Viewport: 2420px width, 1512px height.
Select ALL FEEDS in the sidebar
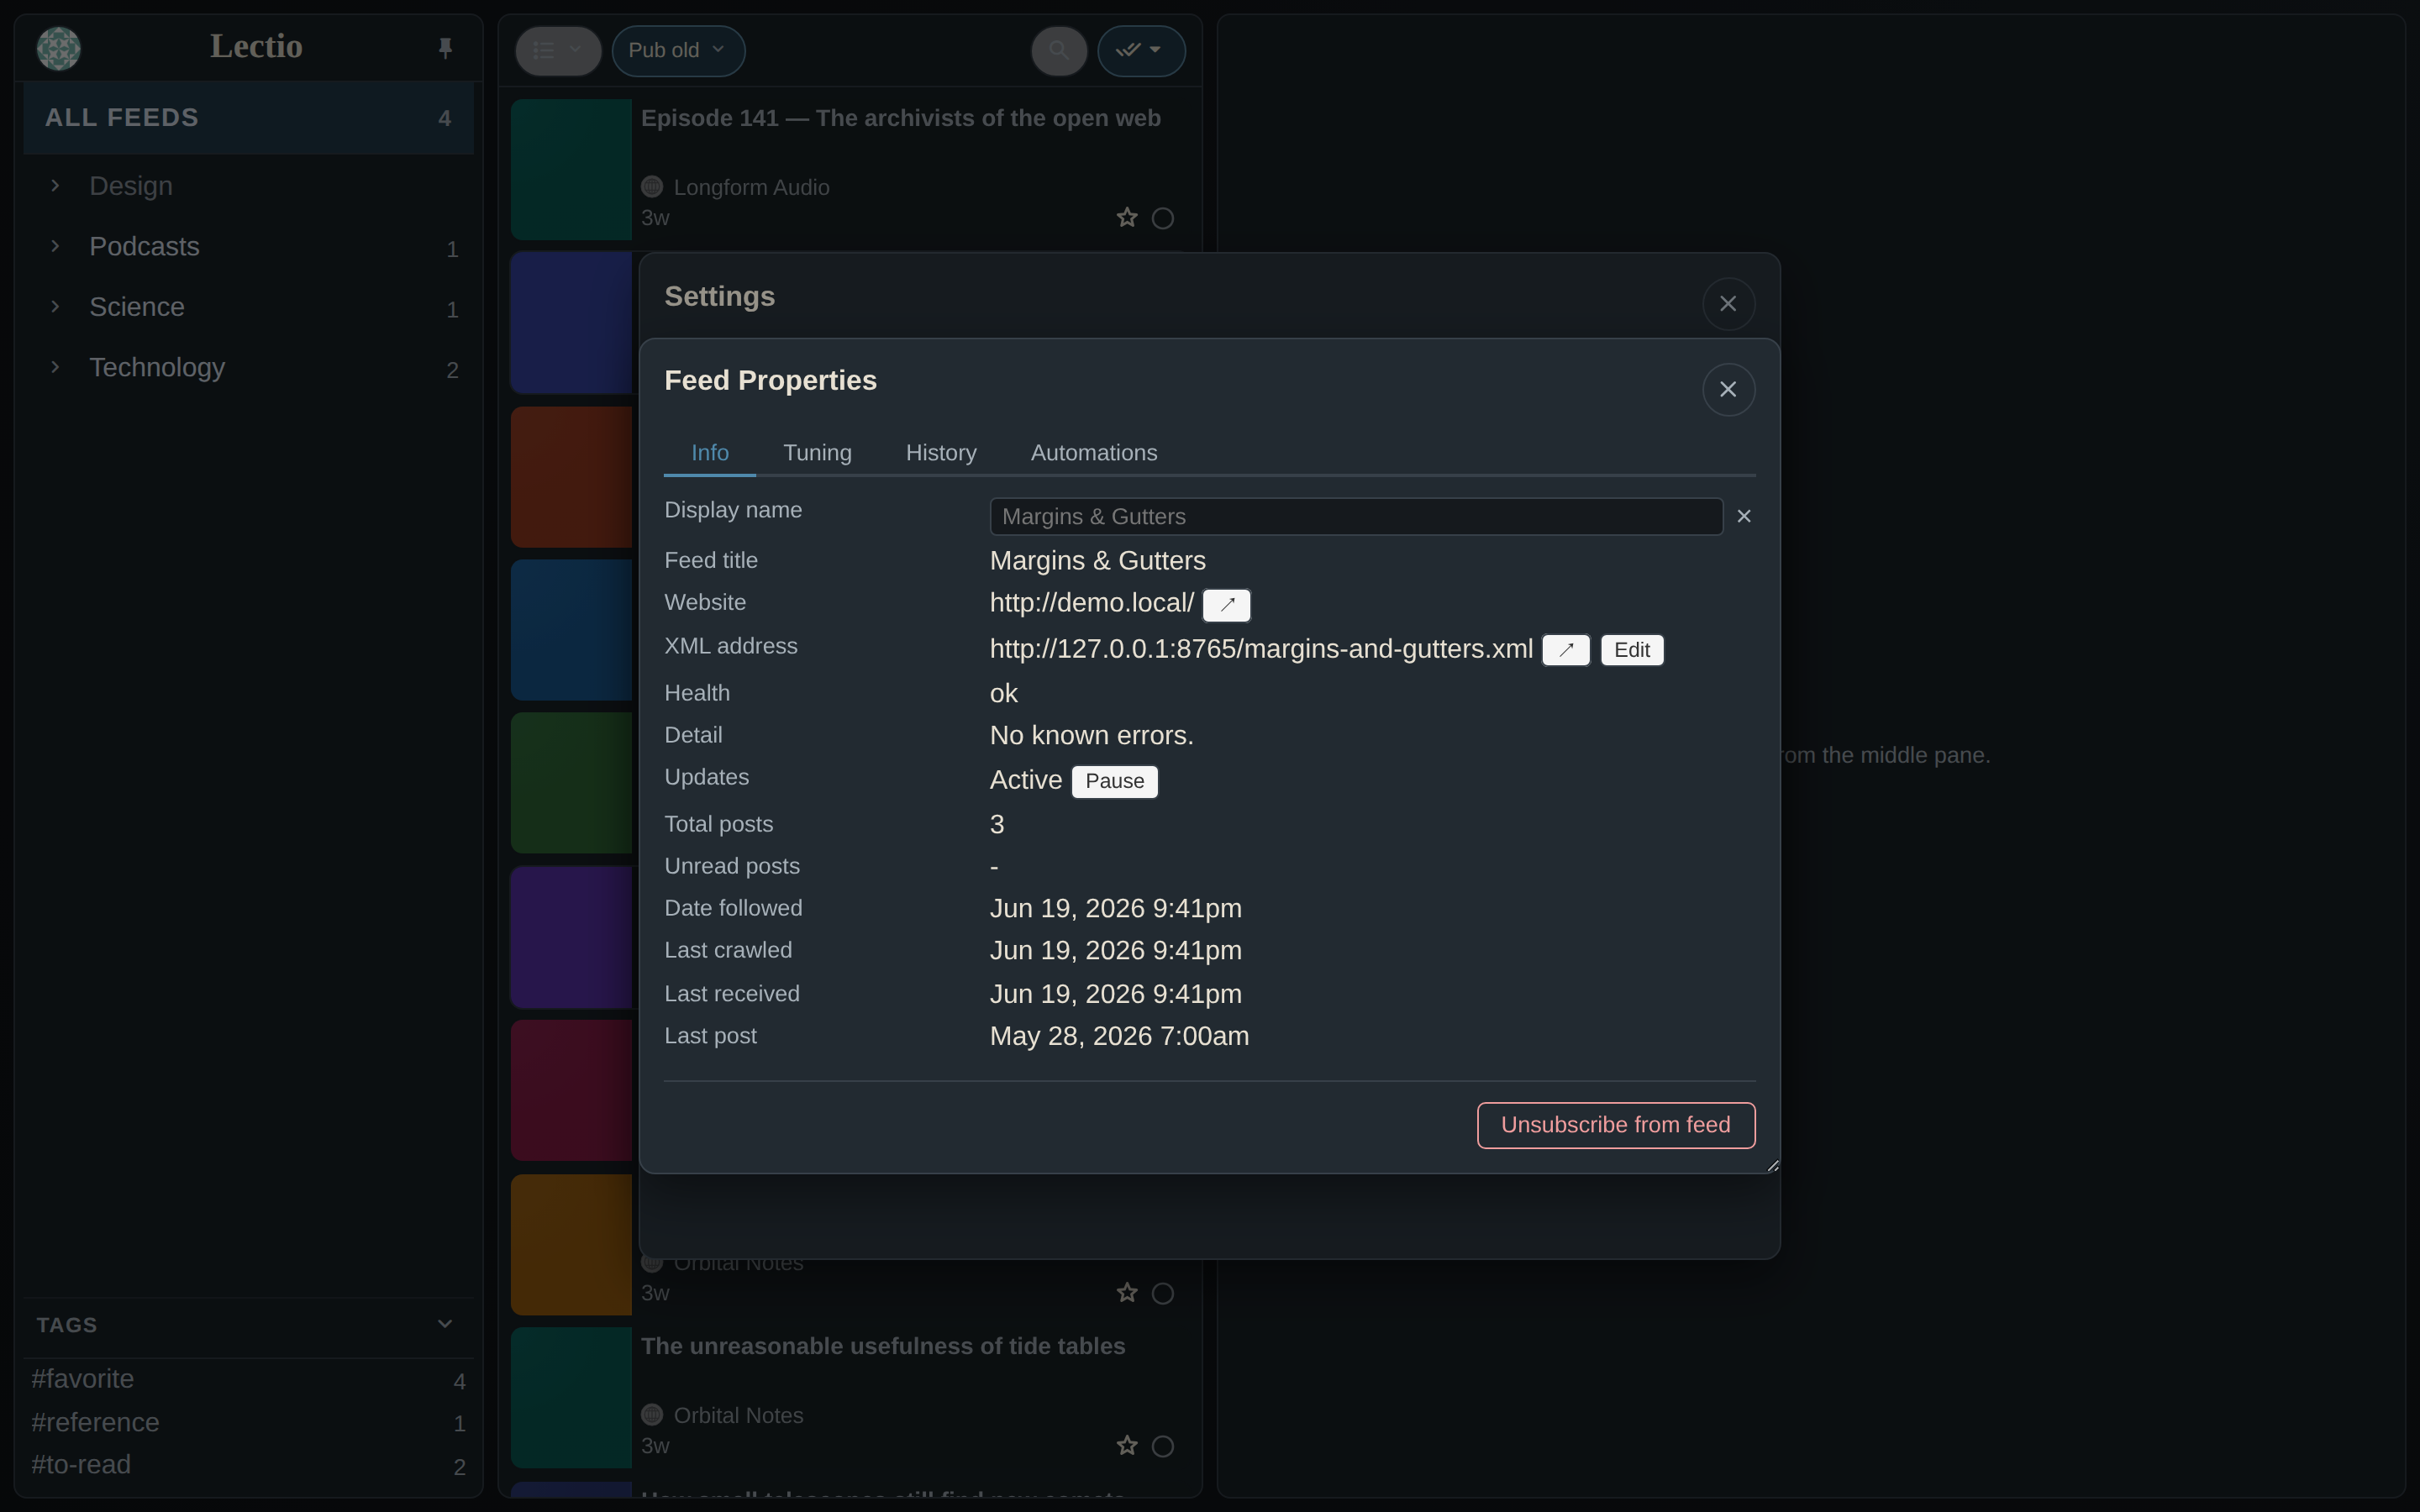pos(248,118)
